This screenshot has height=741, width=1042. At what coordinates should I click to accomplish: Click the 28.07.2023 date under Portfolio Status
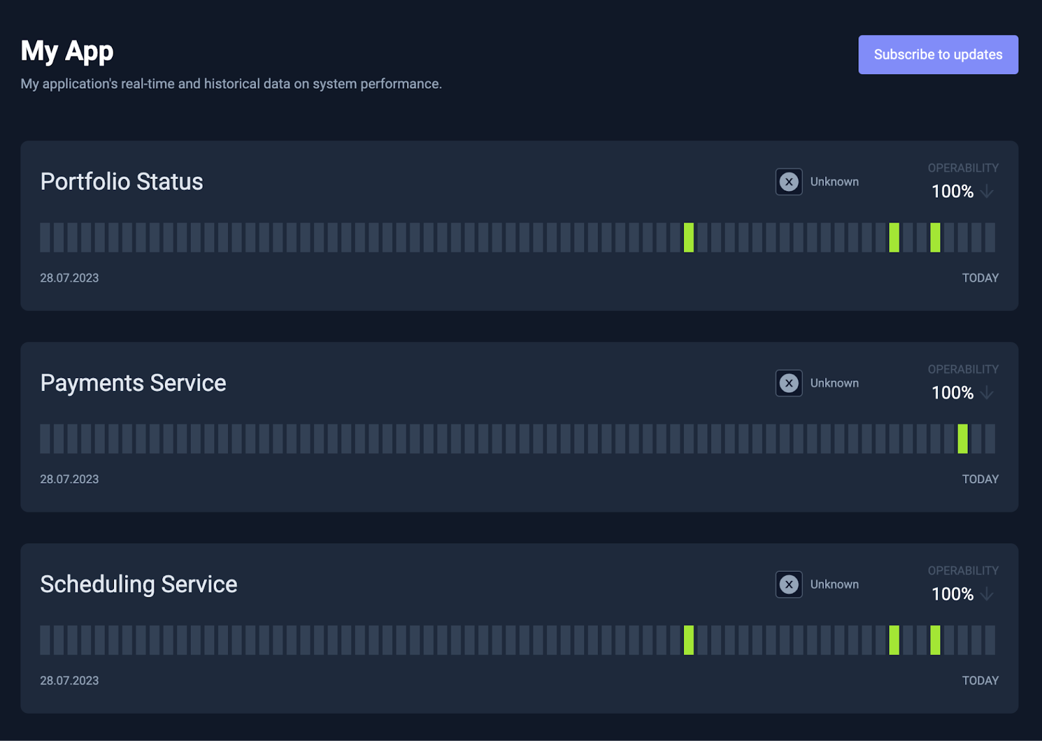[x=70, y=278]
